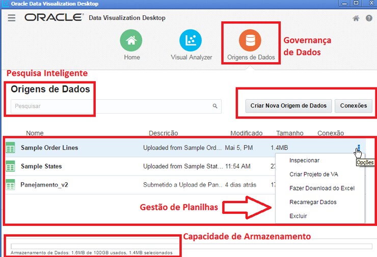Select the Sample Order Lines name
The width and height of the screenshot is (377, 257).
(49, 148)
